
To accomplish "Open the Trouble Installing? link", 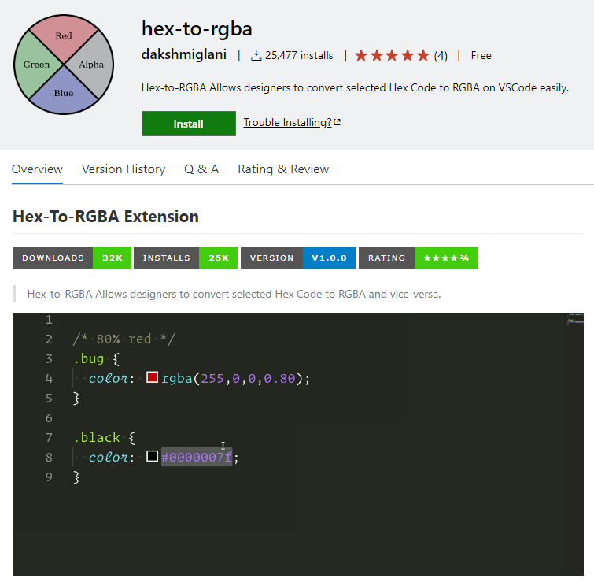I will pos(287,122).
